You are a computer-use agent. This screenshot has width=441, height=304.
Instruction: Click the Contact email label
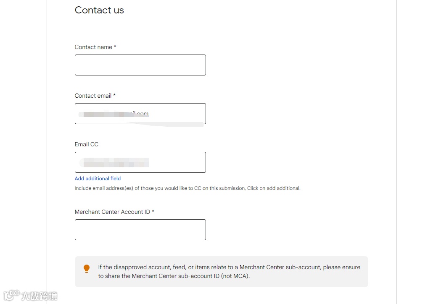click(x=92, y=96)
